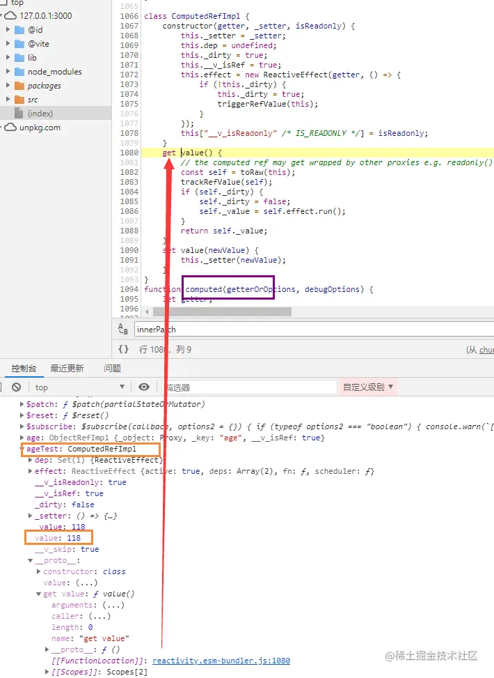Click the __v_skip: true property

point(67,550)
